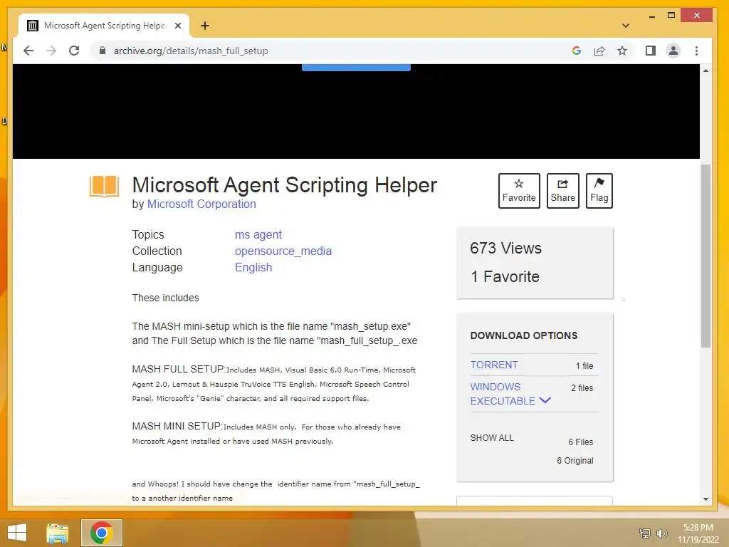
Task: Open the Chrome side panel
Action: click(651, 51)
